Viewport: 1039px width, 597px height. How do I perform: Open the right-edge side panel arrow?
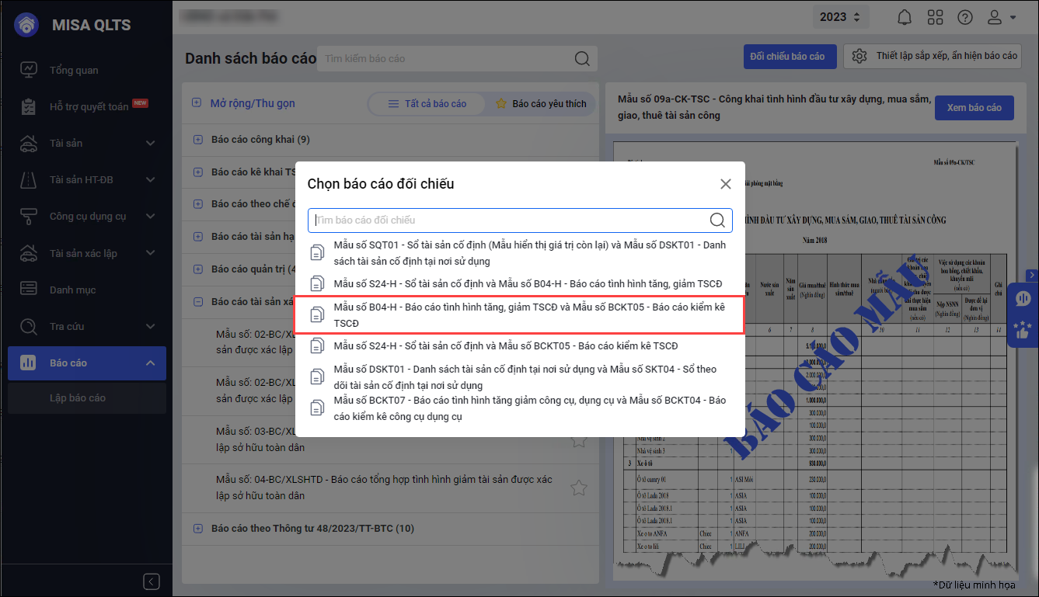1032,275
